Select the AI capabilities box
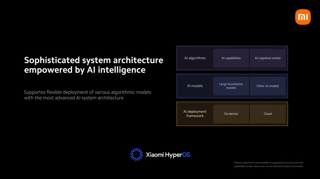Image resolution: width=320 pixels, height=179 pixels. (231, 58)
